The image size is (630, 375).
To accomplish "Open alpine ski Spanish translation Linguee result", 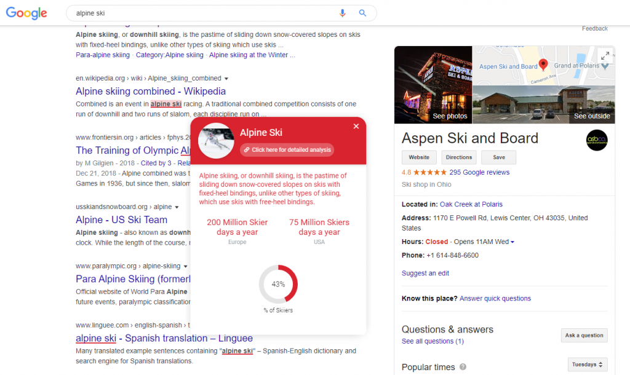I will point(164,338).
